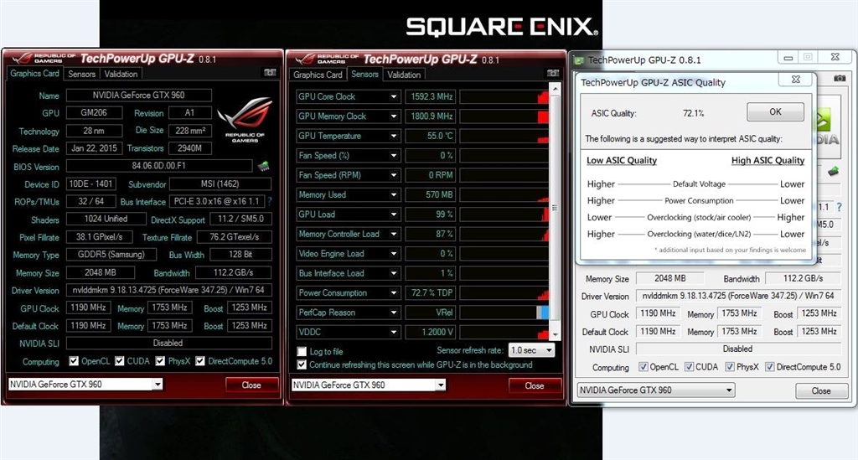The image size is (858, 460).
Task: Select Graphics Card tab in left window
Action: pyautogui.click(x=34, y=73)
